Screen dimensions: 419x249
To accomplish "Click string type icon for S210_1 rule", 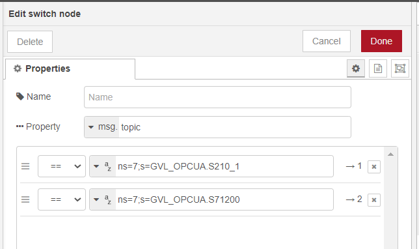I will pos(108,166).
